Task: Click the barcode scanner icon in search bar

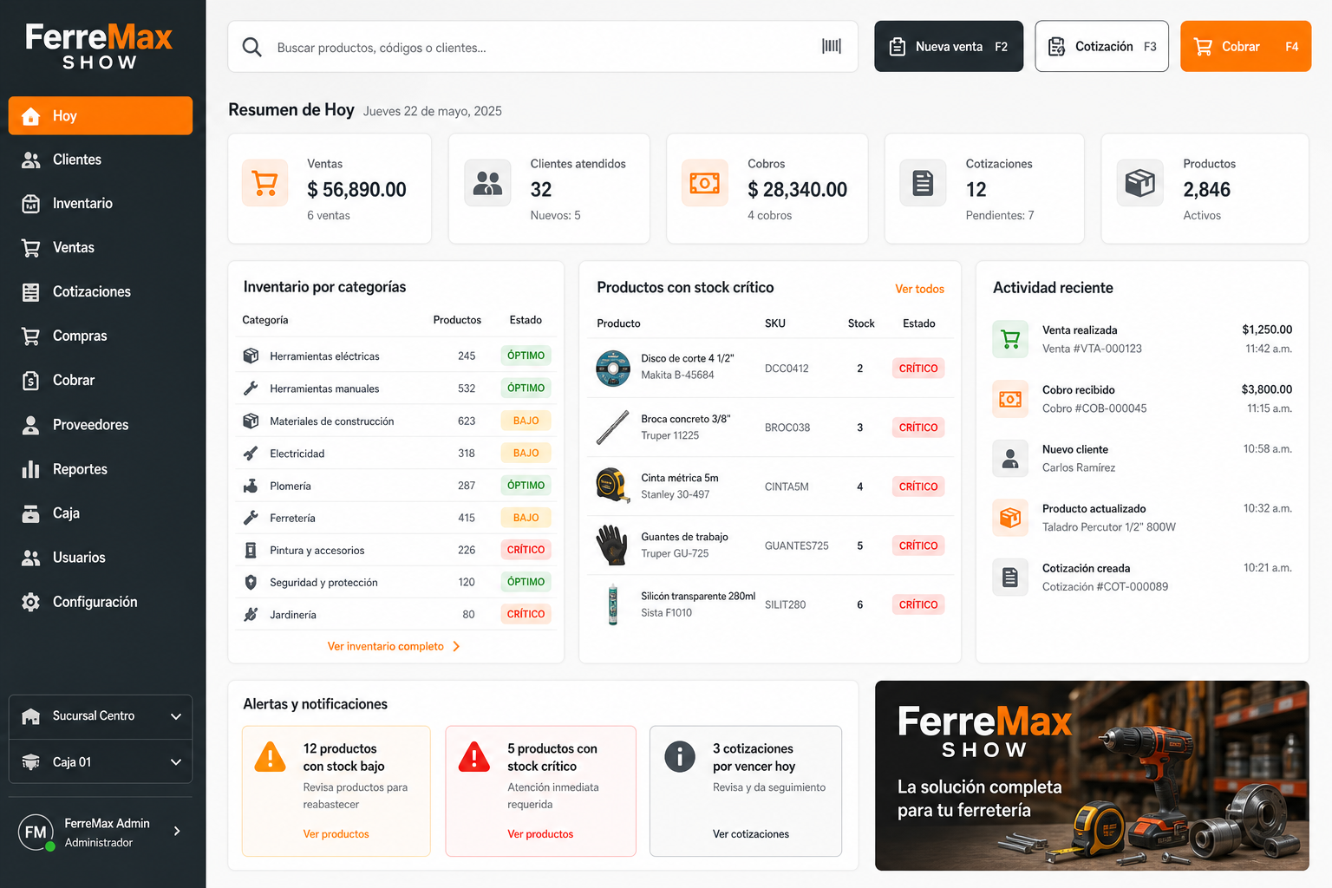Action: [x=831, y=46]
